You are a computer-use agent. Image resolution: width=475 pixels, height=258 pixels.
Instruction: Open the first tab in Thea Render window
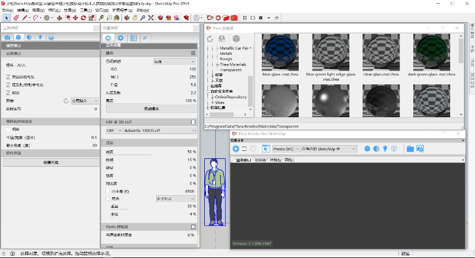(243, 159)
